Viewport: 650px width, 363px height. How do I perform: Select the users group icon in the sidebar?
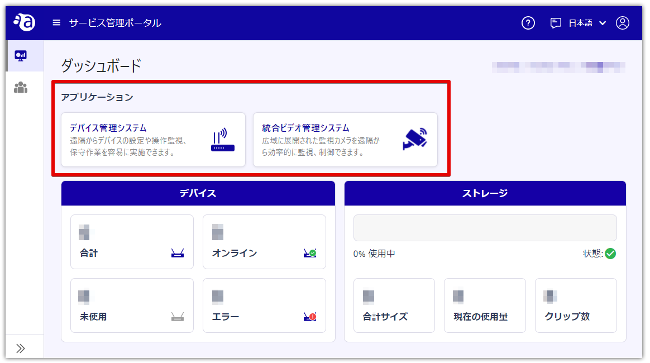20,88
